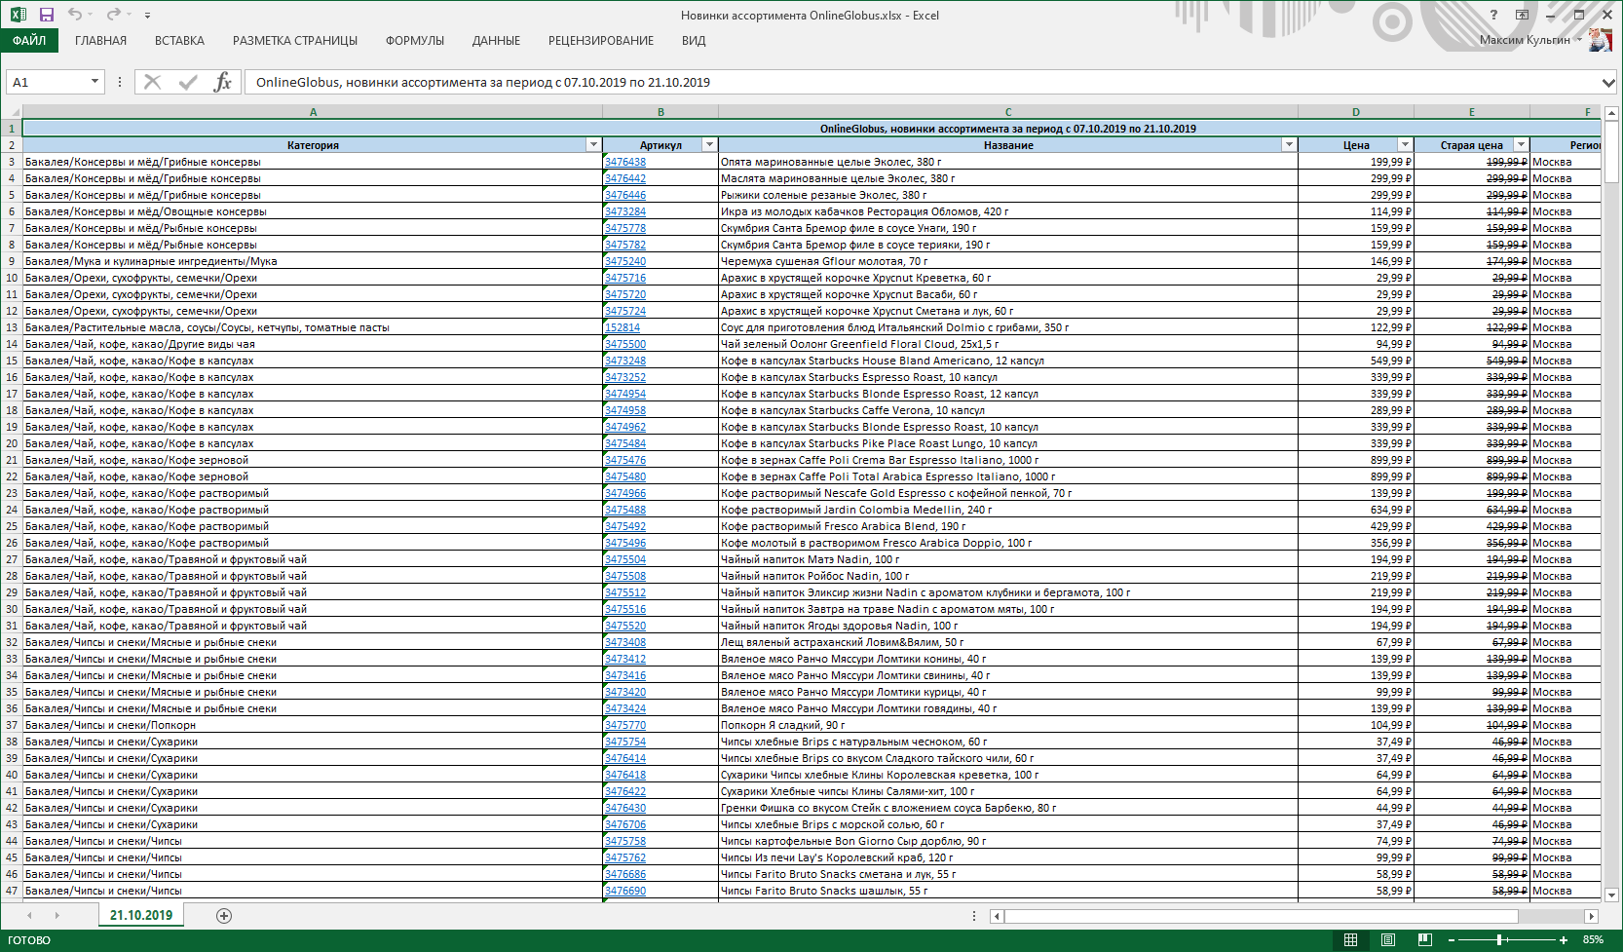
Task: Open filter dropdown for Артикул column
Action: 709,145
